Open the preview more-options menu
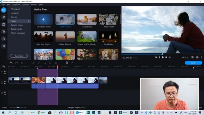This screenshot has height=115, width=204. click(201, 57)
